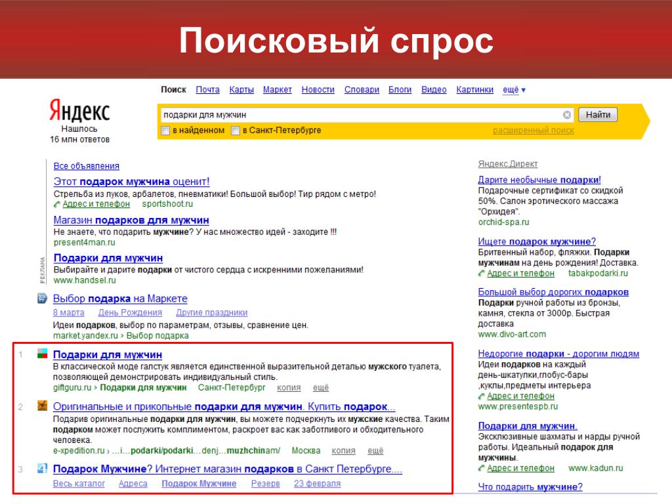
Task: Open the handsel.ru ad 'Подарки для мужчин'
Action: click(108, 258)
